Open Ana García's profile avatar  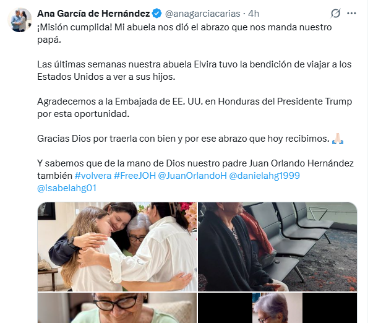(x=20, y=20)
